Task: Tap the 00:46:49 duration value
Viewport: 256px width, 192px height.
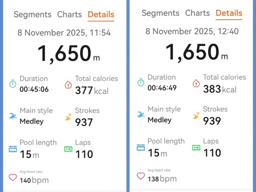Action: 162,88
